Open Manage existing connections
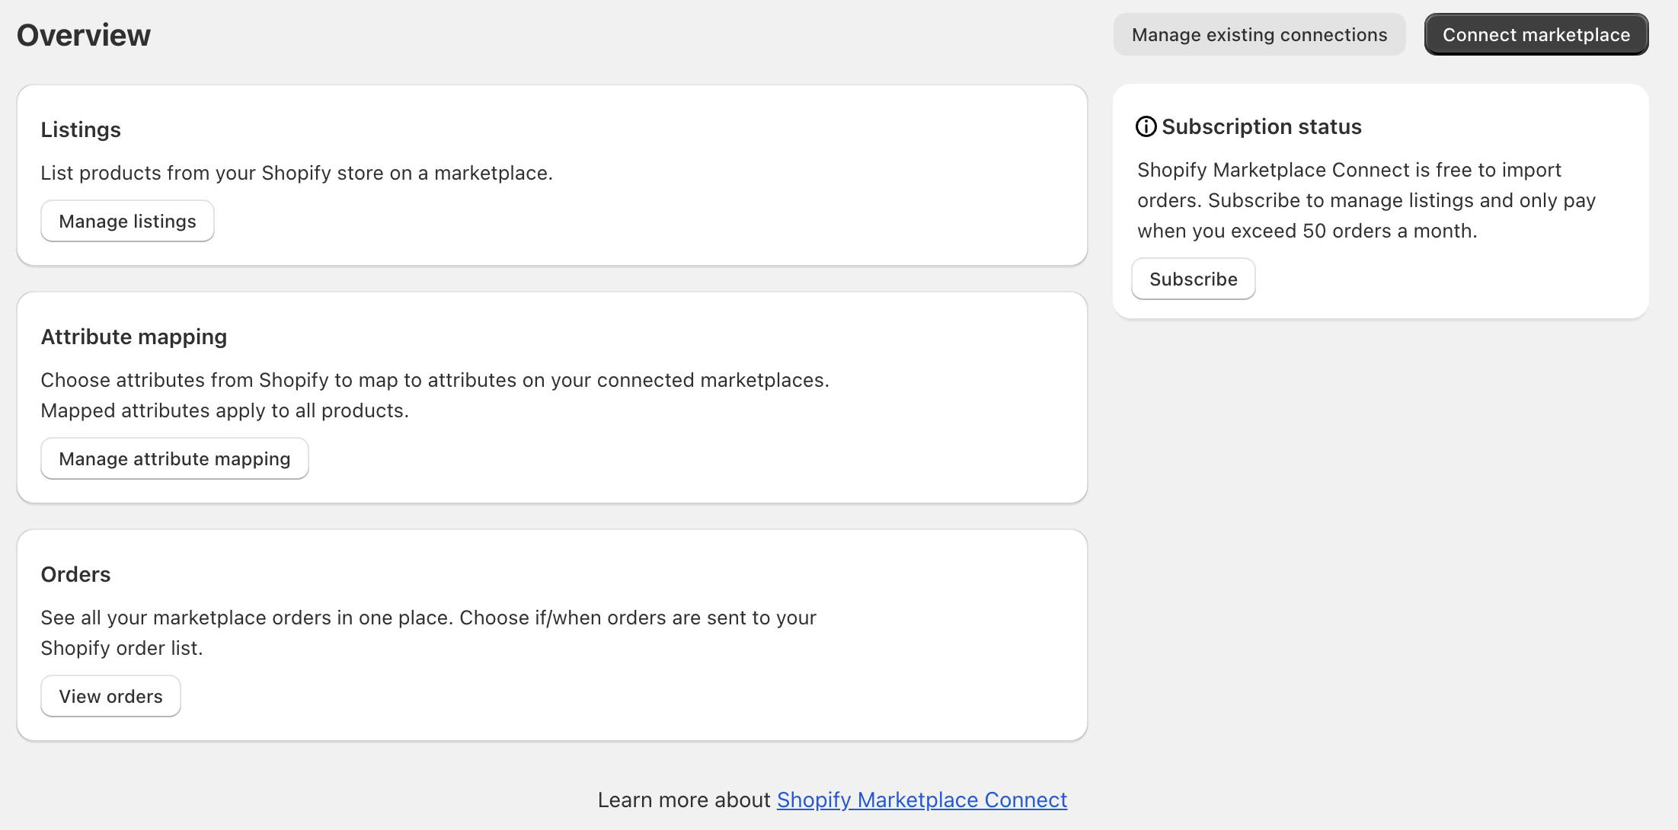This screenshot has height=830, width=1678. (1259, 34)
